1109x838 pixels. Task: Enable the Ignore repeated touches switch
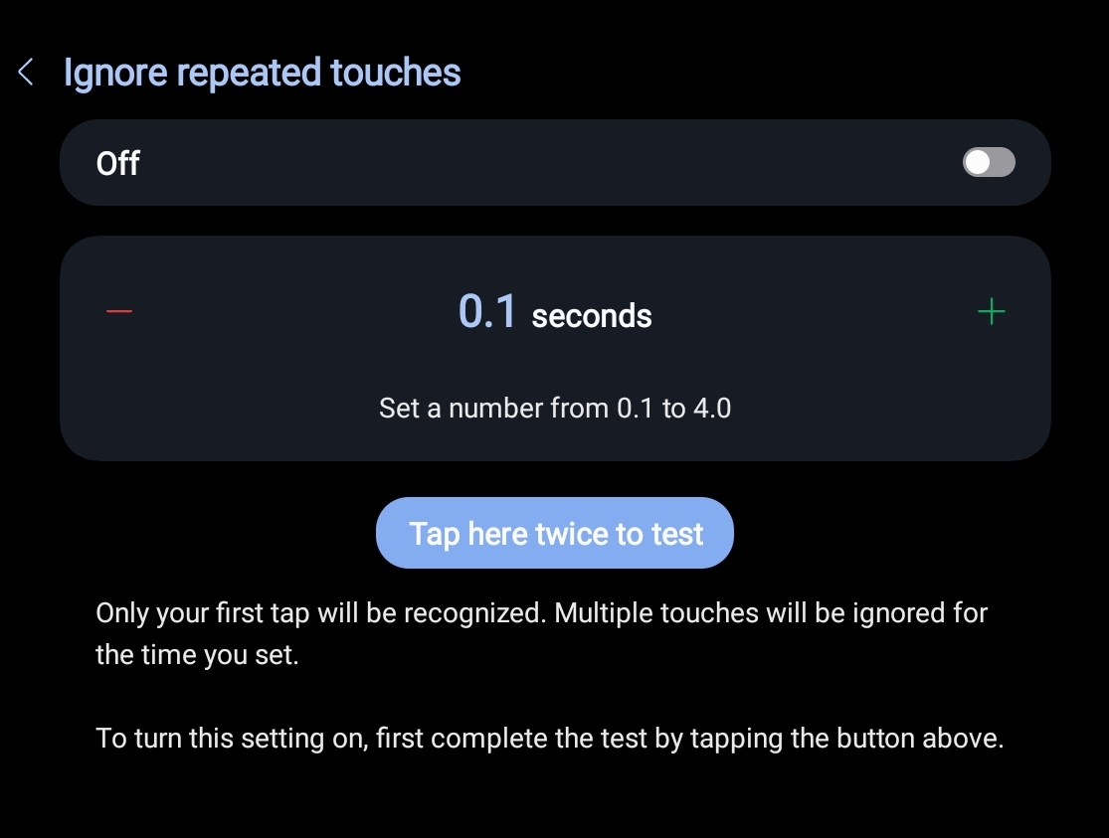tap(988, 162)
